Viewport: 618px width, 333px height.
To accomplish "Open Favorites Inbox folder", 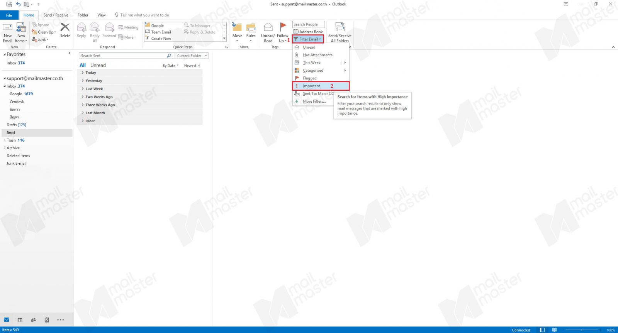I will pos(15,63).
